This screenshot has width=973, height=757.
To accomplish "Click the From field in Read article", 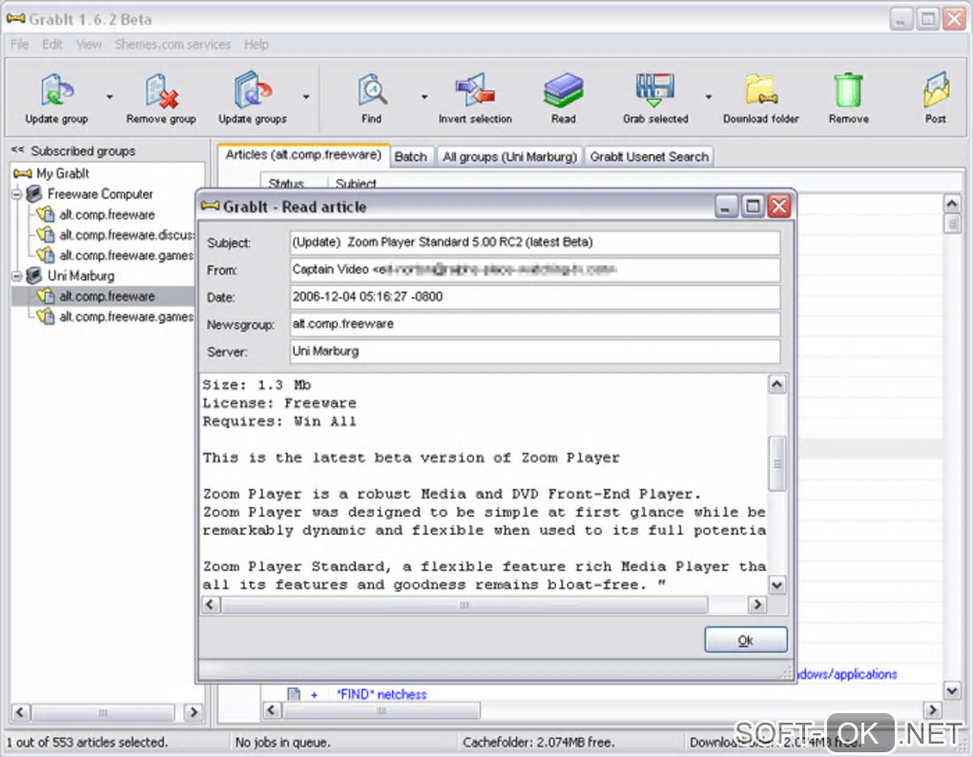I will click(x=535, y=270).
